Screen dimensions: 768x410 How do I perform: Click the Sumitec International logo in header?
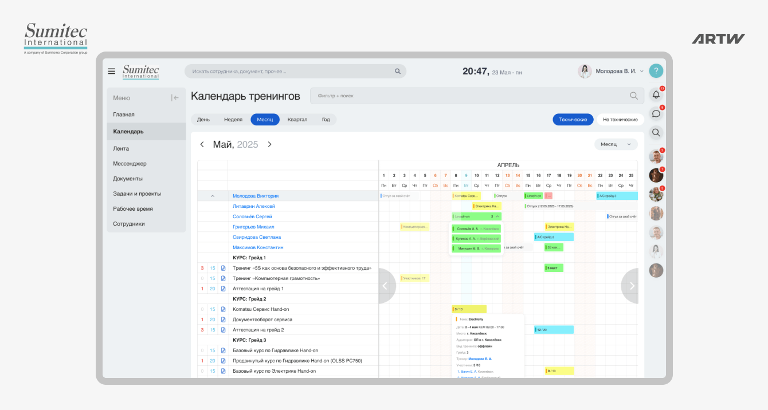pos(140,72)
